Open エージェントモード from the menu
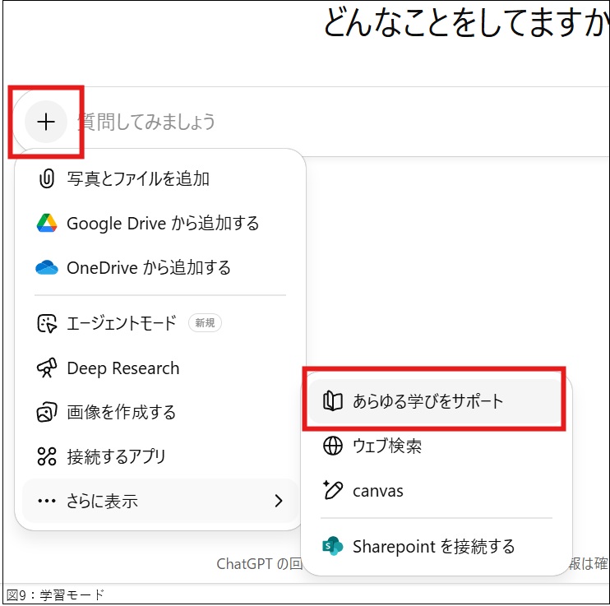Image resolution: width=610 pixels, height=606 pixels. pos(160,323)
